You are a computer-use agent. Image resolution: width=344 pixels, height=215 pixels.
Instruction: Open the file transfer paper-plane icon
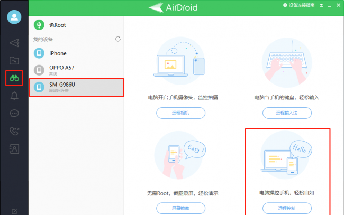14,43
